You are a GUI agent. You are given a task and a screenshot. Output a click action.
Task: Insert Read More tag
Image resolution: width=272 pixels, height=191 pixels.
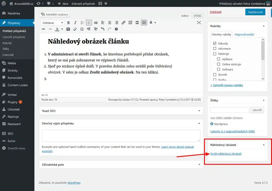(137, 23)
